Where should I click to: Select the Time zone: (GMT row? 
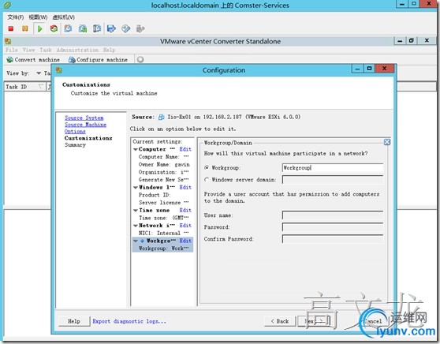coord(164,218)
